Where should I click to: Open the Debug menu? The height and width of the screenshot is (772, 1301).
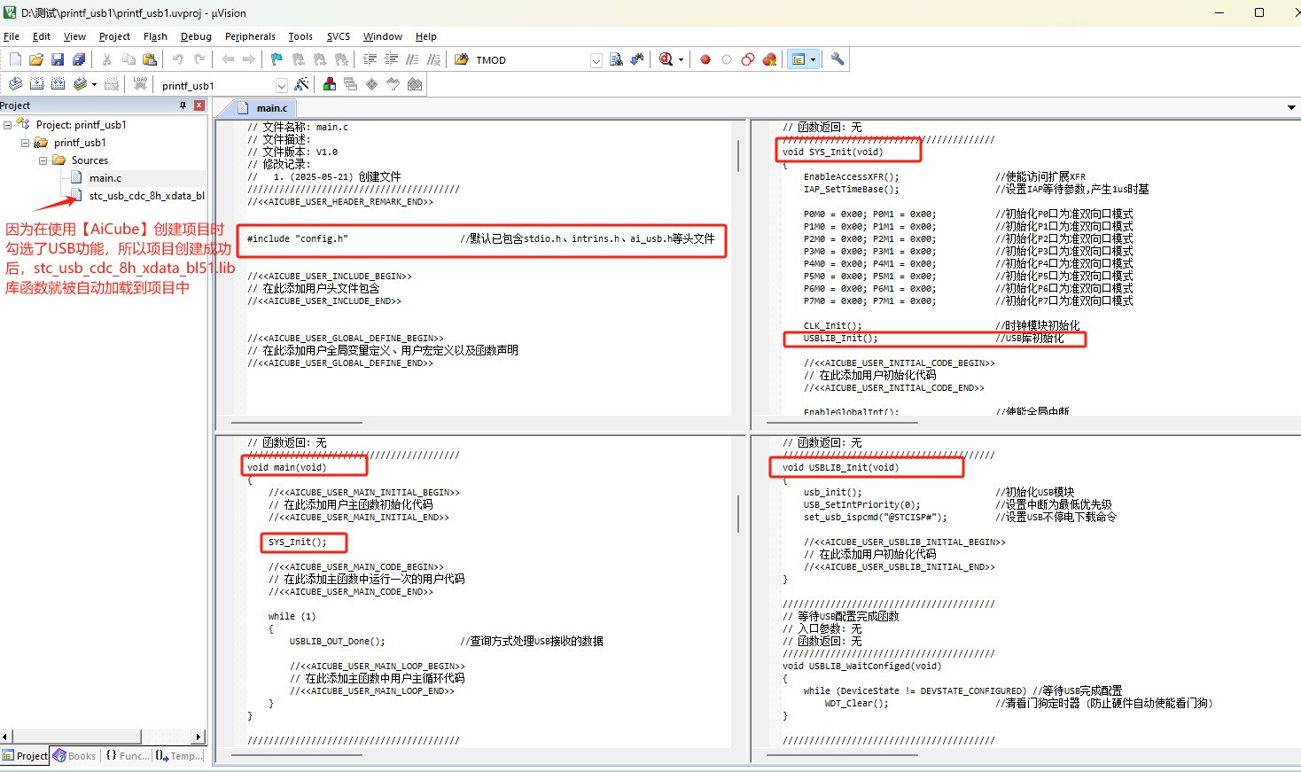pyautogui.click(x=196, y=36)
